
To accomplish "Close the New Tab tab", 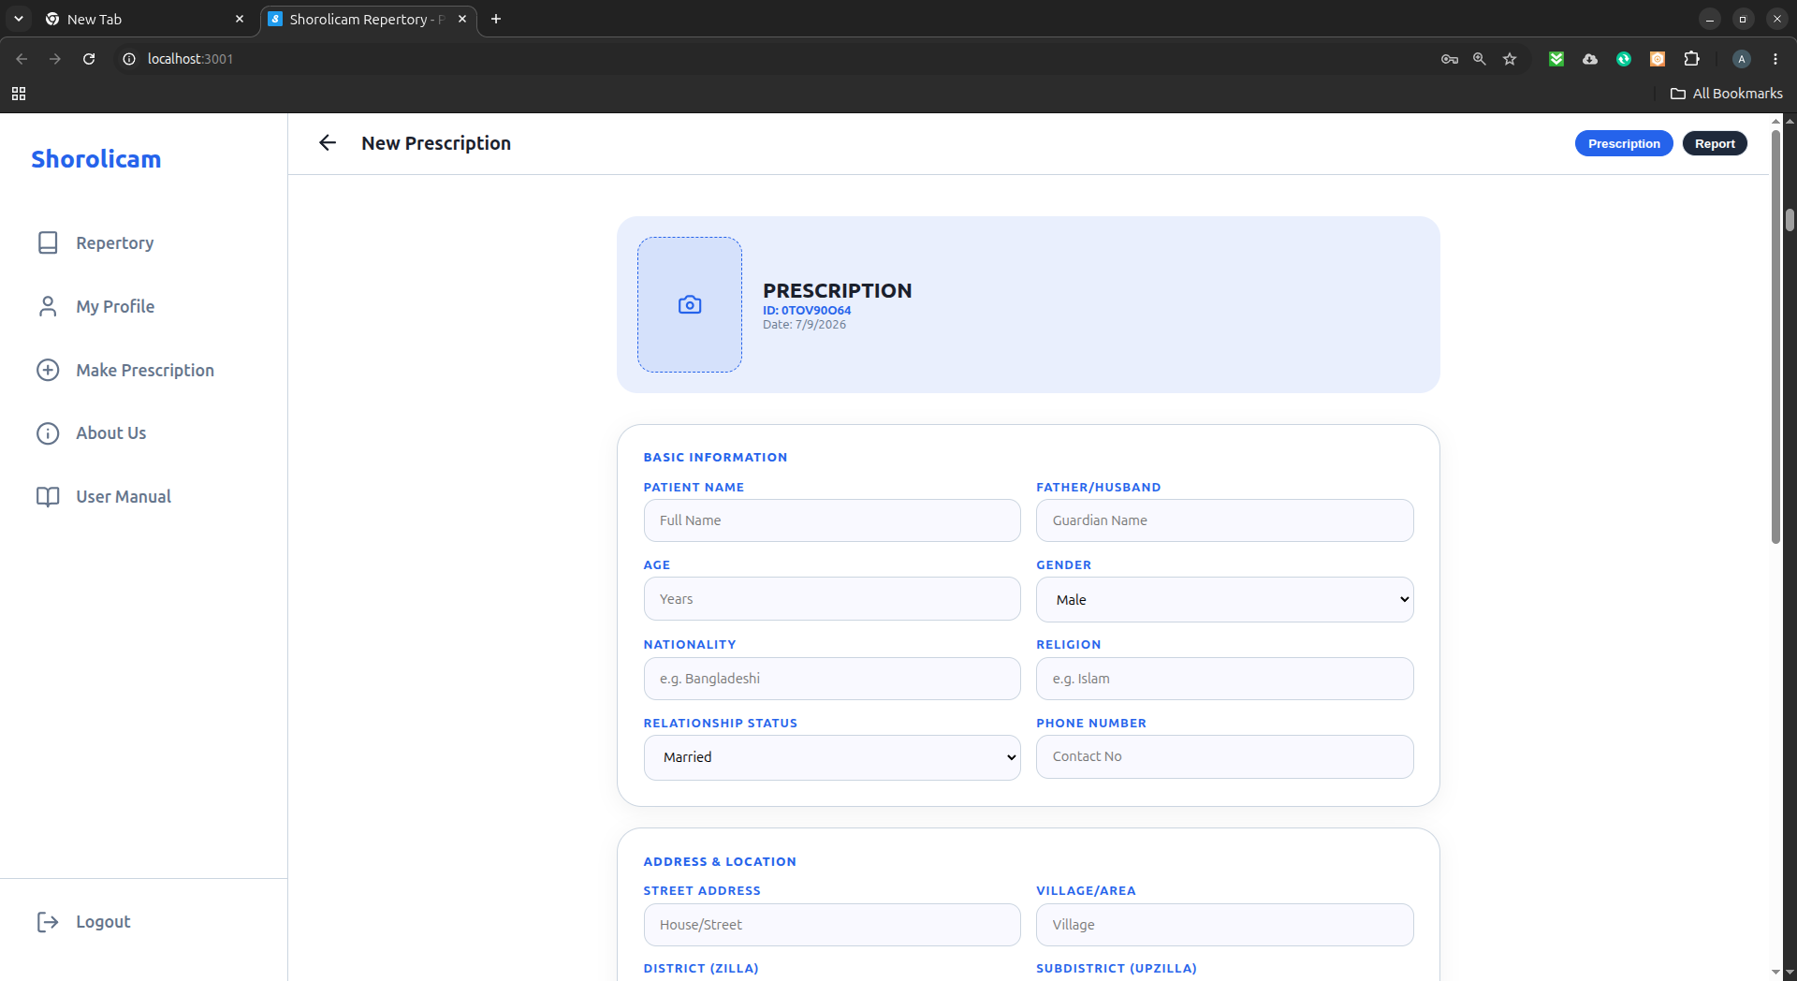I will 240,19.
